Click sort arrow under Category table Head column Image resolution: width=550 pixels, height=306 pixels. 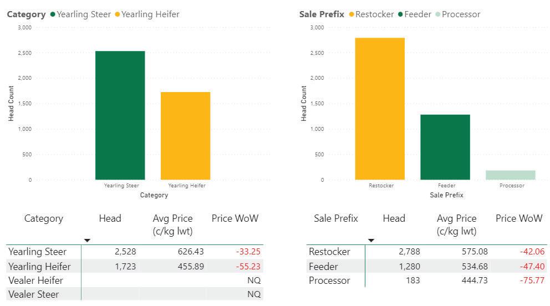tap(87, 241)
